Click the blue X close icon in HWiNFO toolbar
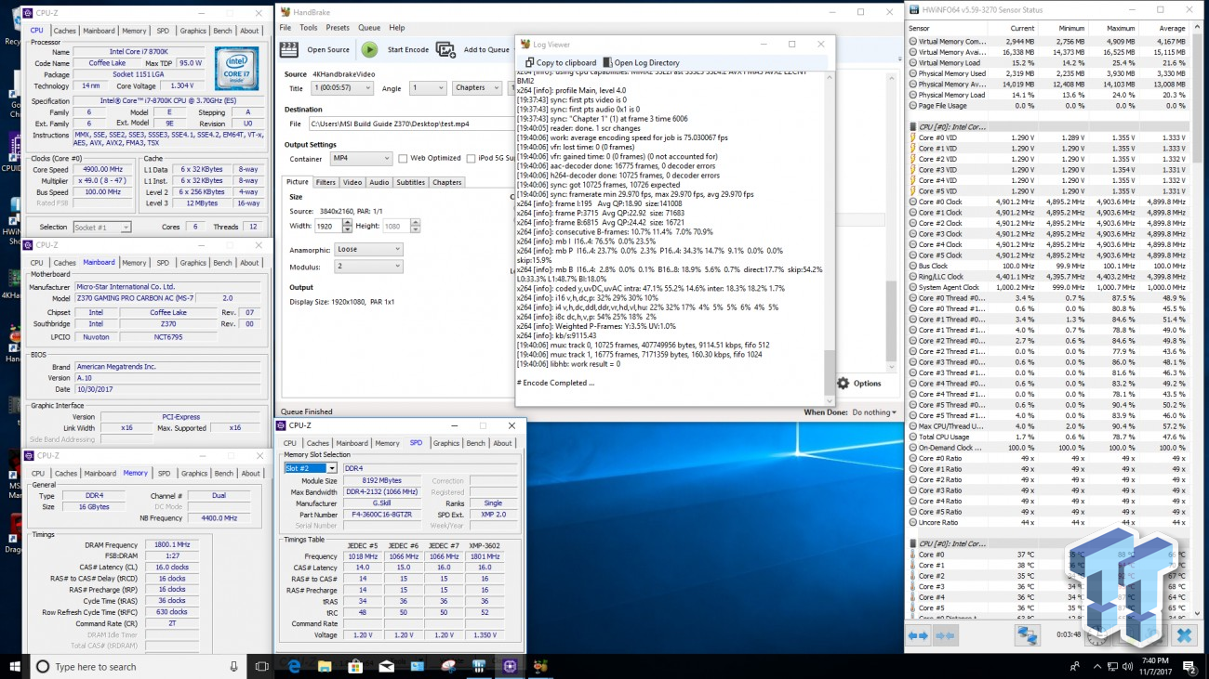 click(x=1183, y=635)
